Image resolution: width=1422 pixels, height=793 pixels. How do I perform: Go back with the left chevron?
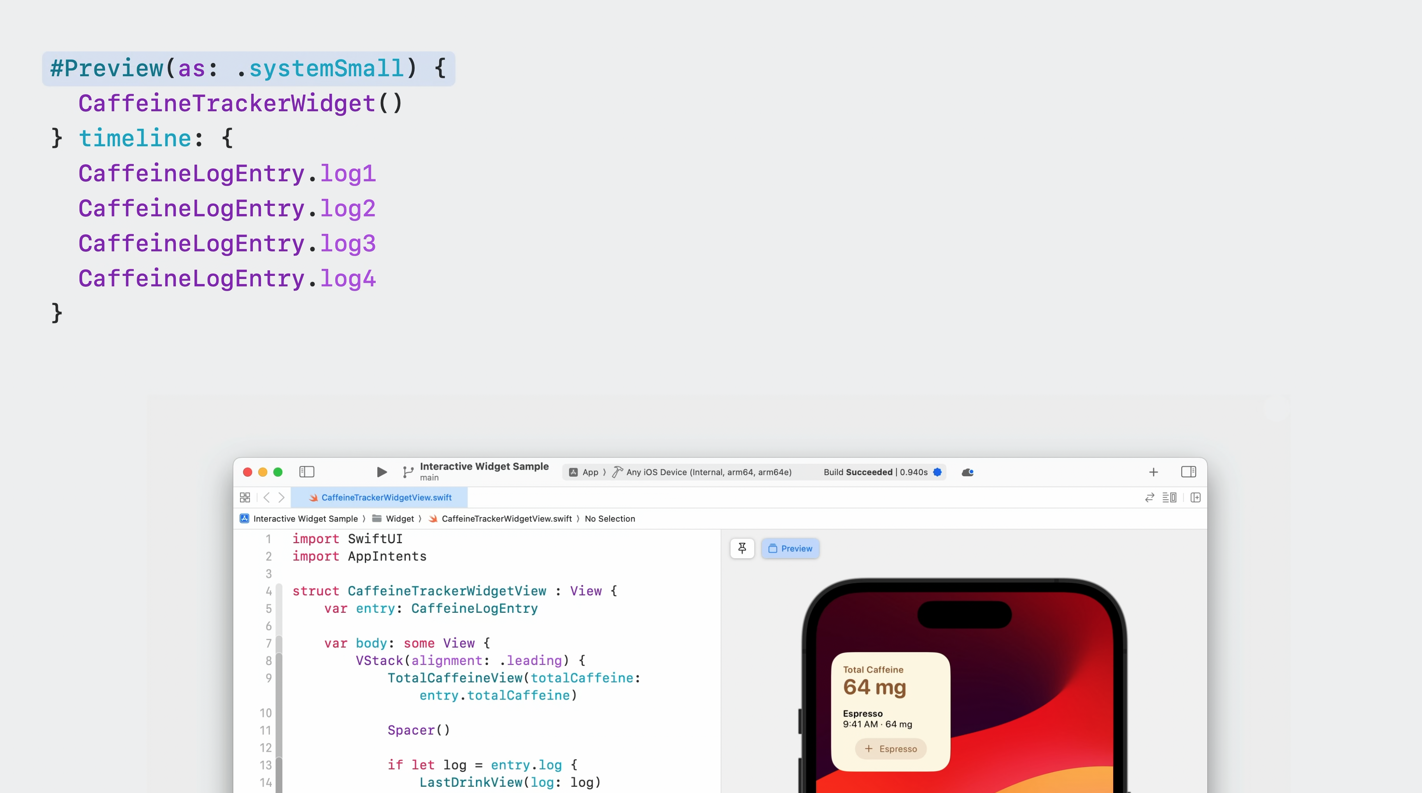tap(267, 498)
